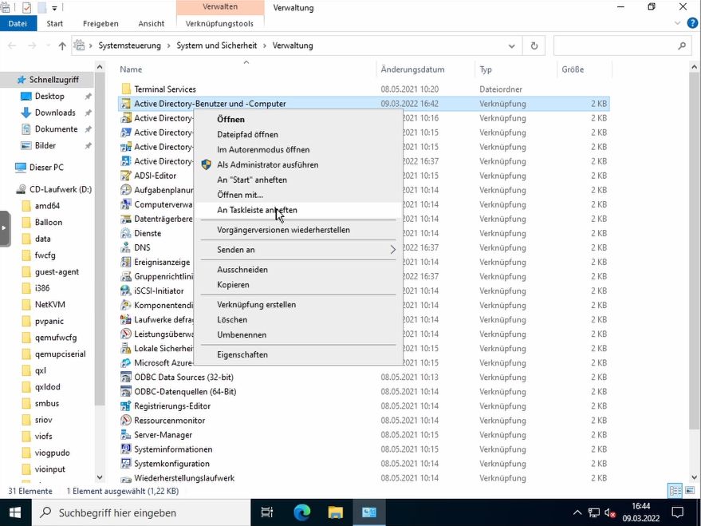Select Dieser PC in the navigation pane
The image size is (701, 526).
46,168
